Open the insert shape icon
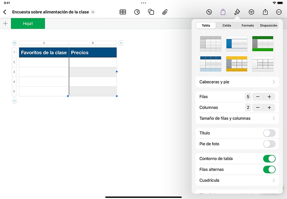Image resolution: width=287 pixels, height=199 pixels. (151, 12)
